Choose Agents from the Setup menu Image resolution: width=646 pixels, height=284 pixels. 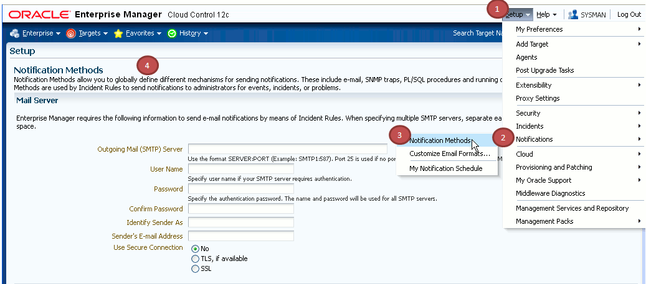pos(526,57)
